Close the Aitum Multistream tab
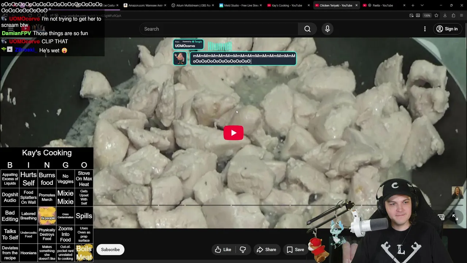Image resolution: width=467 pixels, height=263 pixels. point(213,5)
